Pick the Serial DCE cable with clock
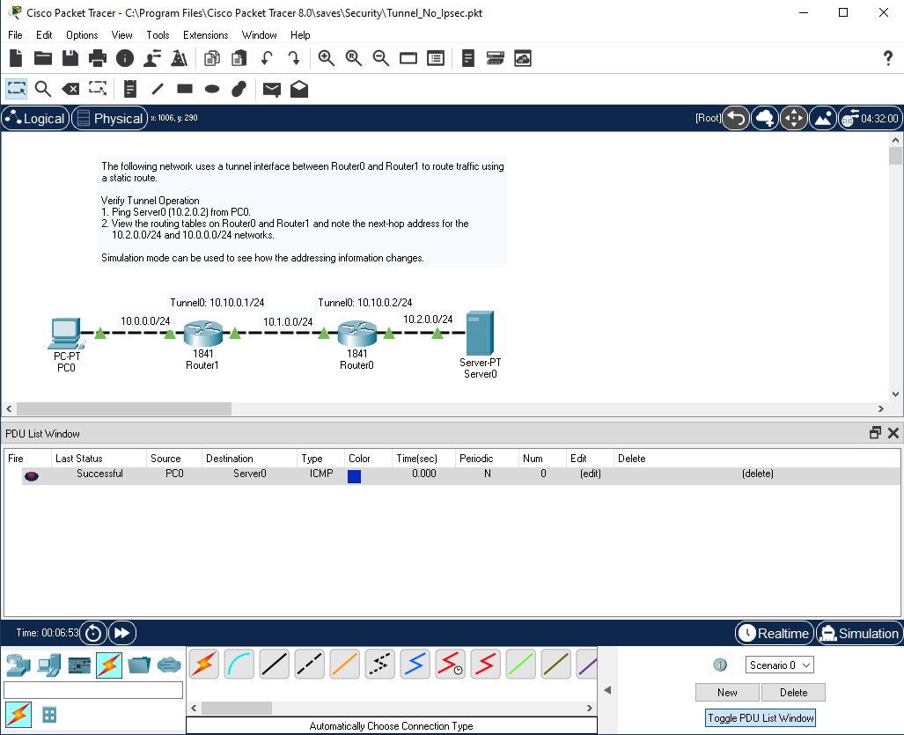Image resolution: width=904 pixels, height=735 pixels. click(451, 664)
